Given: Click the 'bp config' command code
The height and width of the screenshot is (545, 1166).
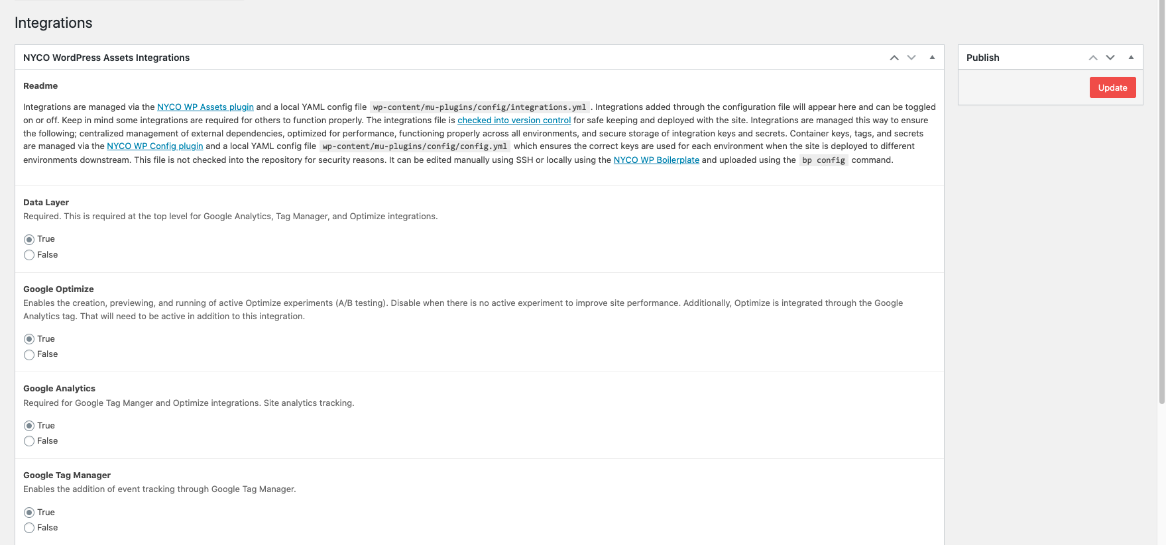Looking at the screenshot, I should [x=823, y=160].
